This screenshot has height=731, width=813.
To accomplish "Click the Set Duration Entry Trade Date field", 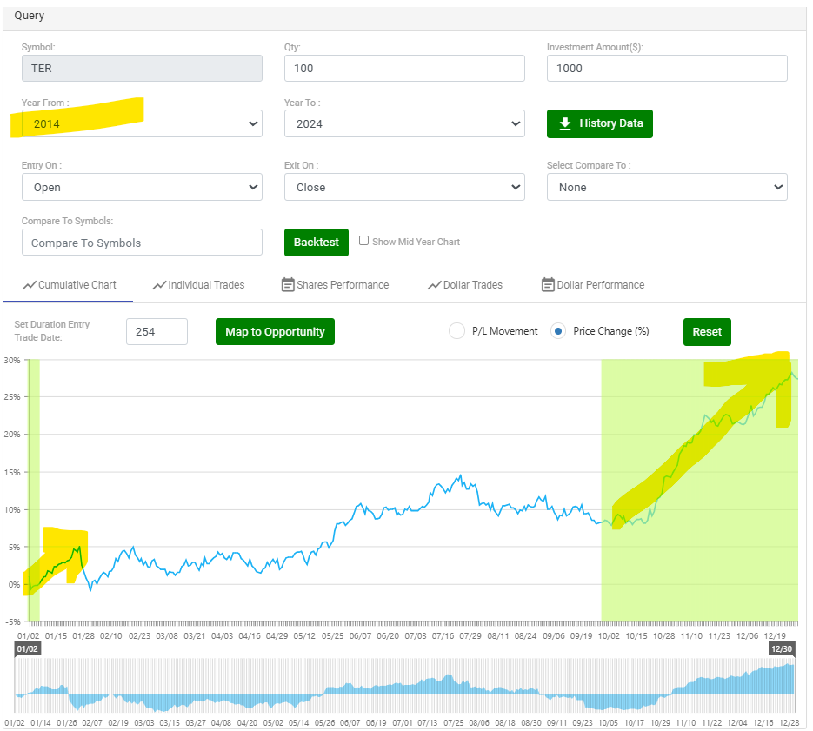I will coord(157,332).
